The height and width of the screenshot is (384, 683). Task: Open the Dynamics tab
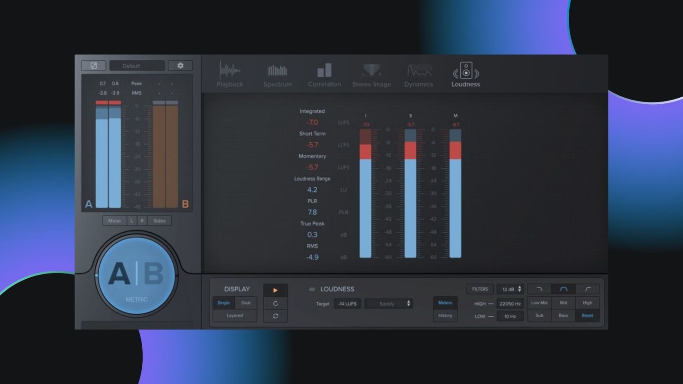pyautogui.click(x=419, y=75)
